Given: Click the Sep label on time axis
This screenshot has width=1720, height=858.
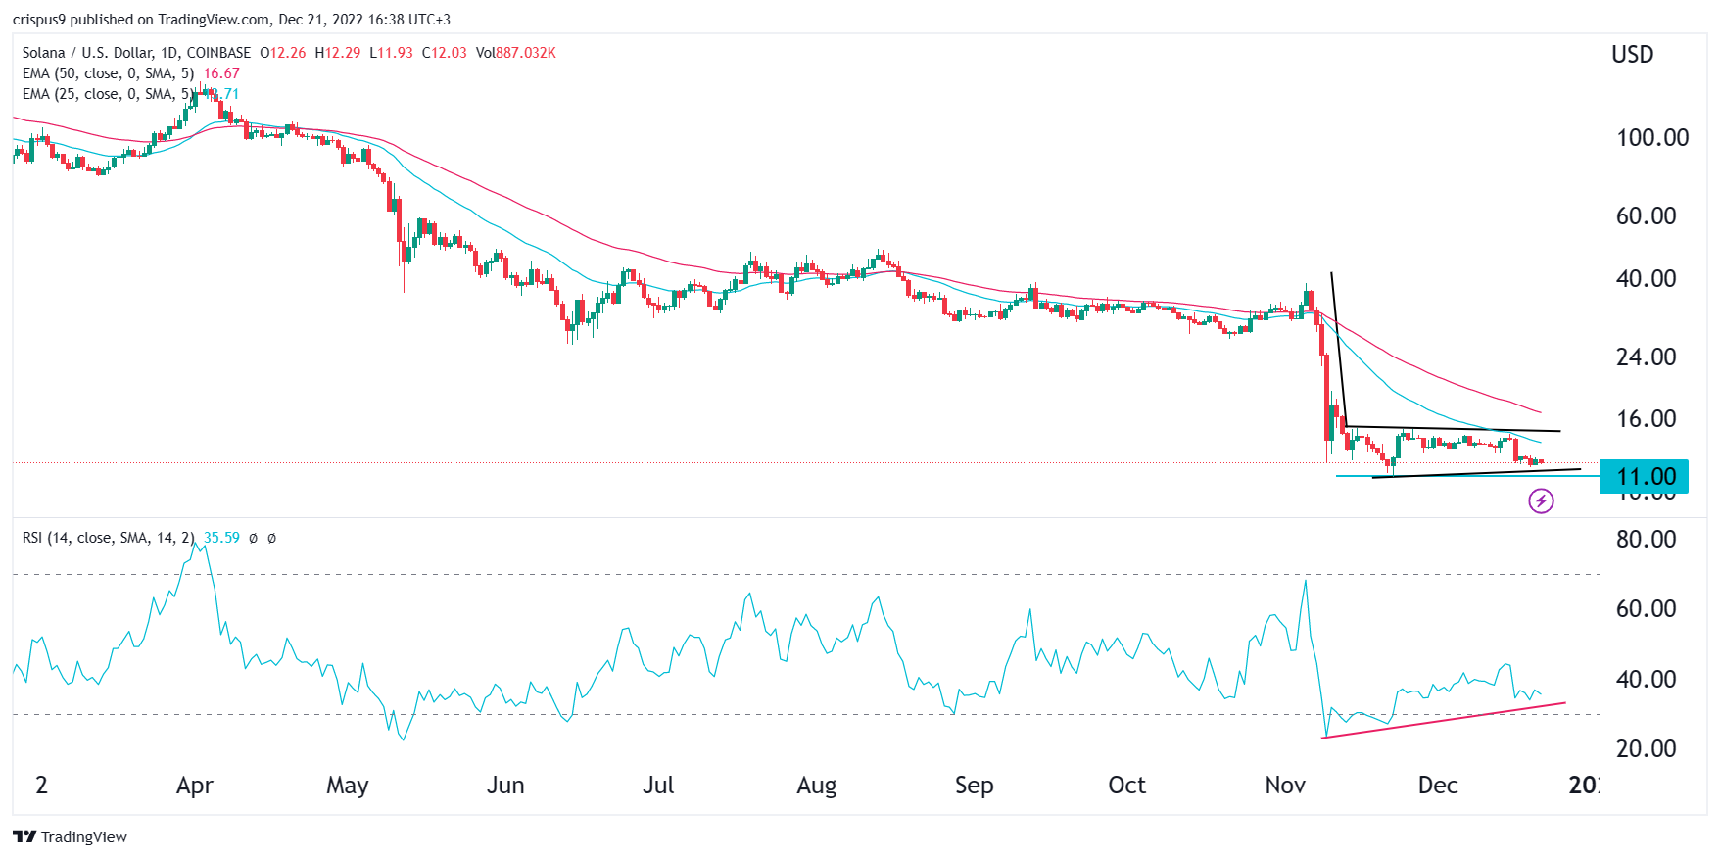Looking at the screenshot, I should pyautogui.click(x=974, y=786).
